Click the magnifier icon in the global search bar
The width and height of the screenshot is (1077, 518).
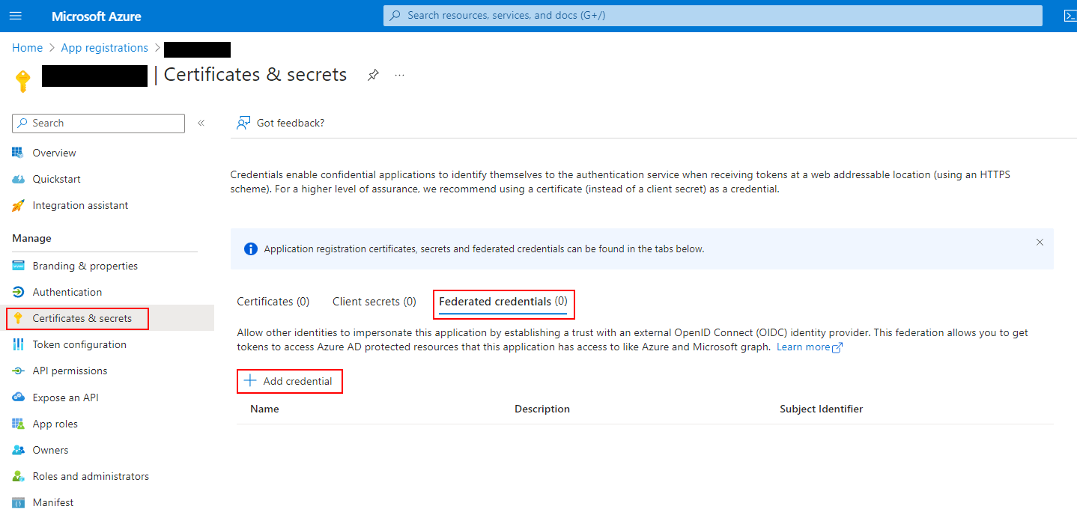click(395, 16)
